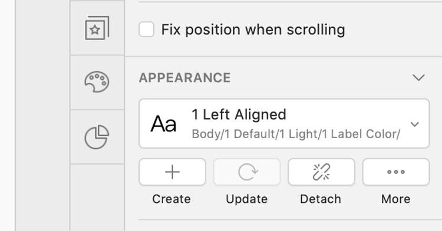Click the broken link Detach icon
The width and height of the screenshot is (442, 231).
tap(321, 172)
